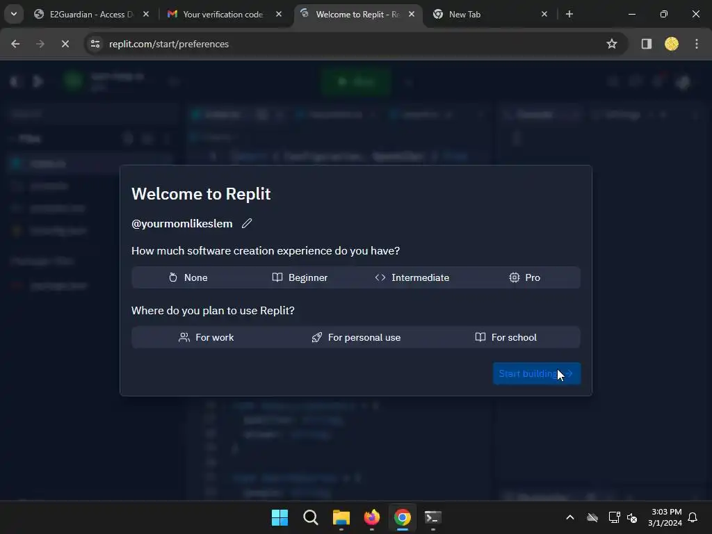View site information icon in address bar
Screen dimensions: 712x534
pyautogui.click(x=95, y=44)
